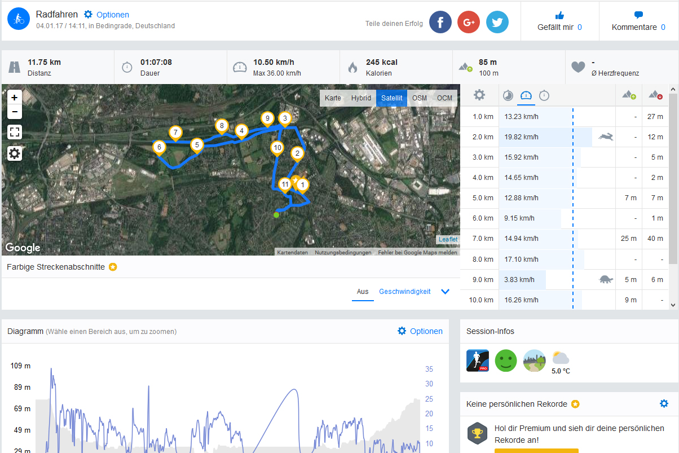
Task: Switch colored segments to Aus
Action: coord(363,292)
